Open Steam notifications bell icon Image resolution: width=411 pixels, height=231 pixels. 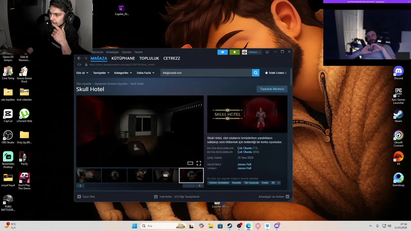pos(234,52)
